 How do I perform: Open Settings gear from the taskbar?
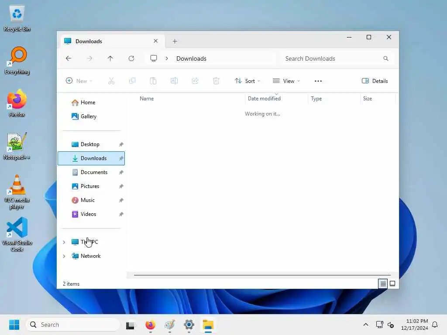pyautogui.click(x=189, y=325)
